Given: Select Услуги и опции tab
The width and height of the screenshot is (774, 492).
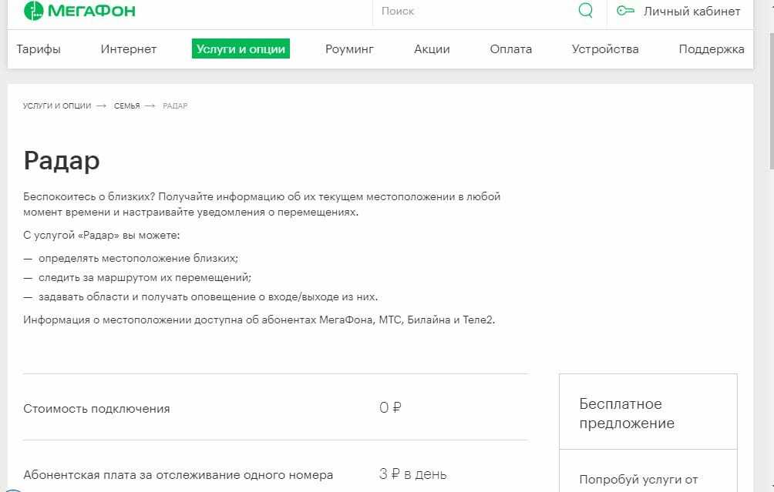Looking at the screenshot, I should click(241, 49).
